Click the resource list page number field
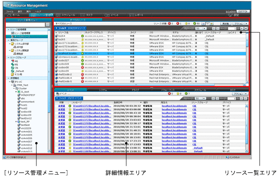278x178 pixels. point(232,28)
